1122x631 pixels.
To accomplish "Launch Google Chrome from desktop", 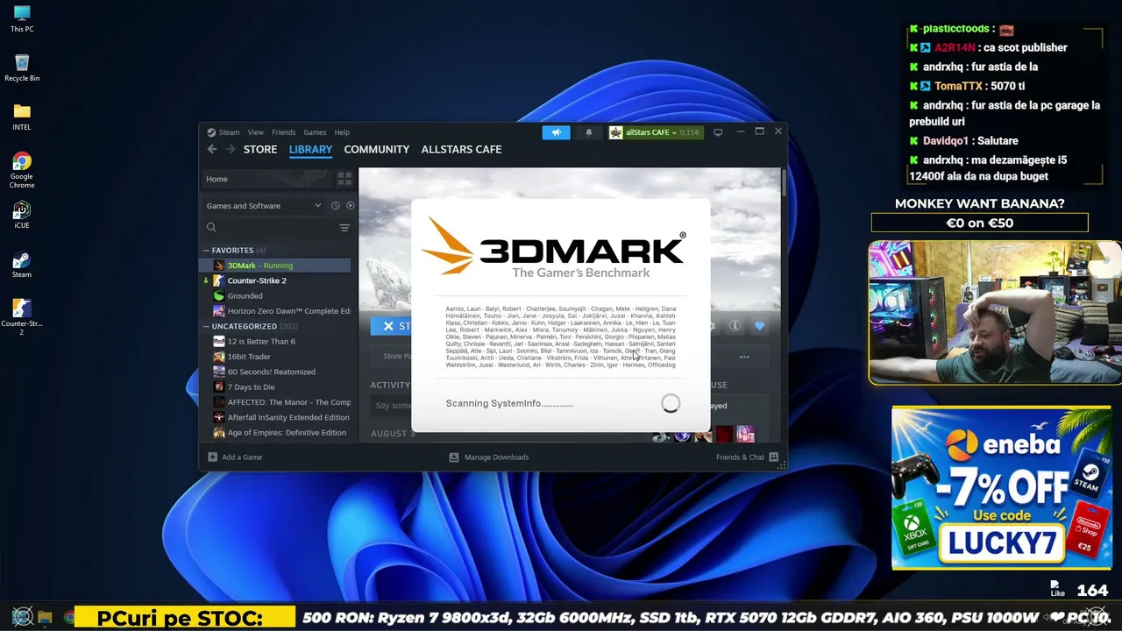I will (x=22, y=170).
